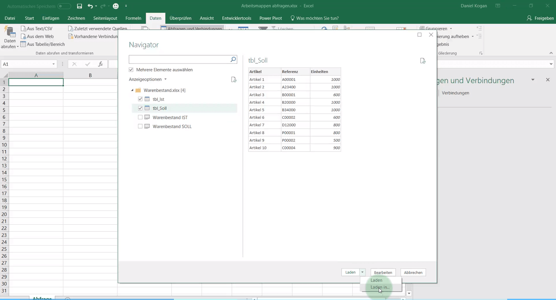Image resolution: width=556 pixels, height=300 pixels.
Task: Click the Laden button
Action: 350,272
